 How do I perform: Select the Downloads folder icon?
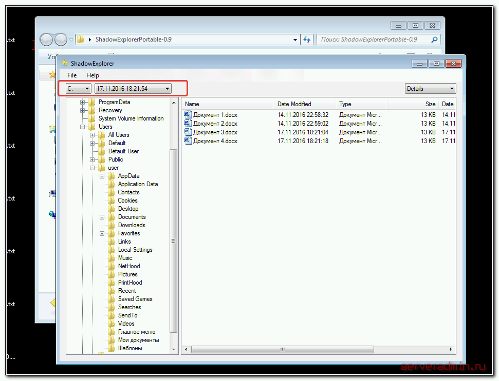point(111,225)
